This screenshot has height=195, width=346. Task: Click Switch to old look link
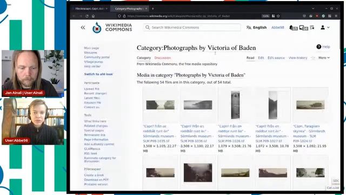click(98, 74)
